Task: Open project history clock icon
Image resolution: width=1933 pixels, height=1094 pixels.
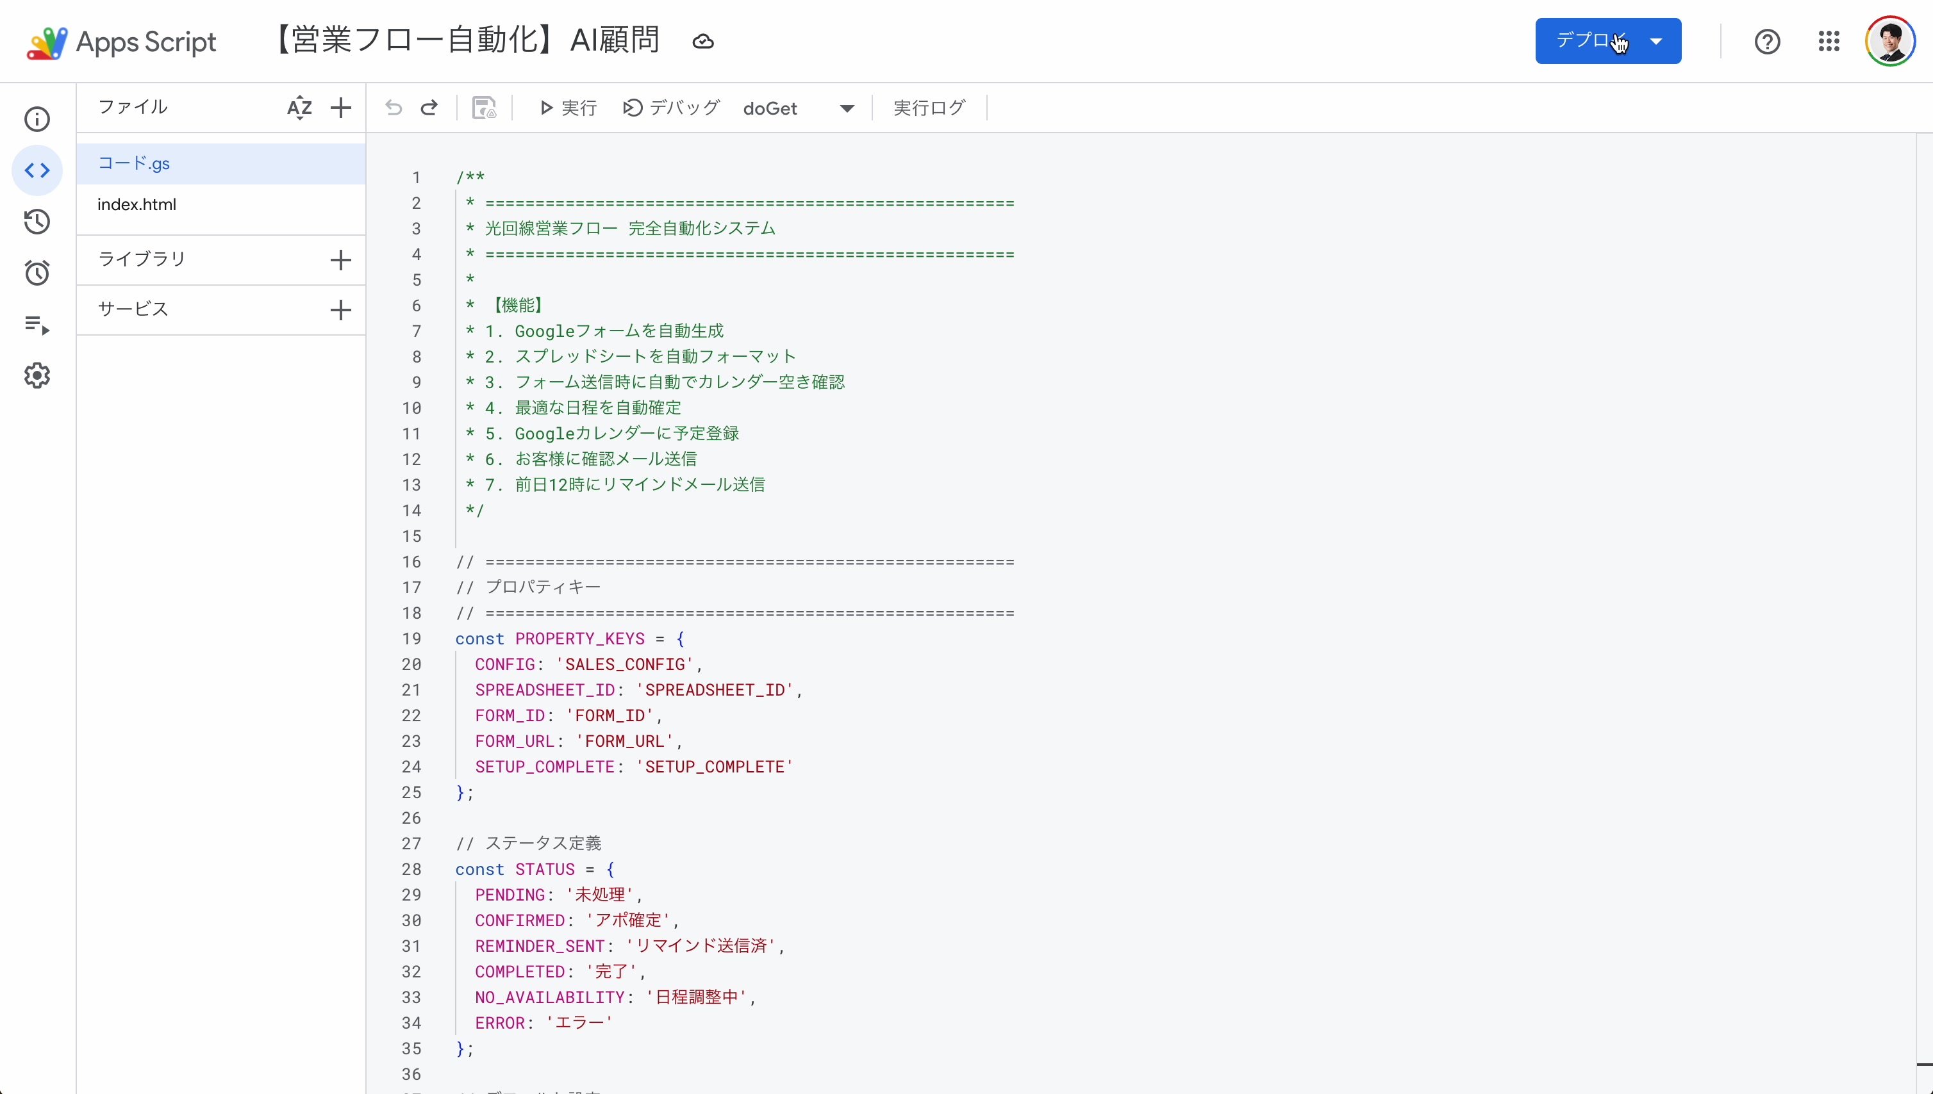Action: coord(37,222)
